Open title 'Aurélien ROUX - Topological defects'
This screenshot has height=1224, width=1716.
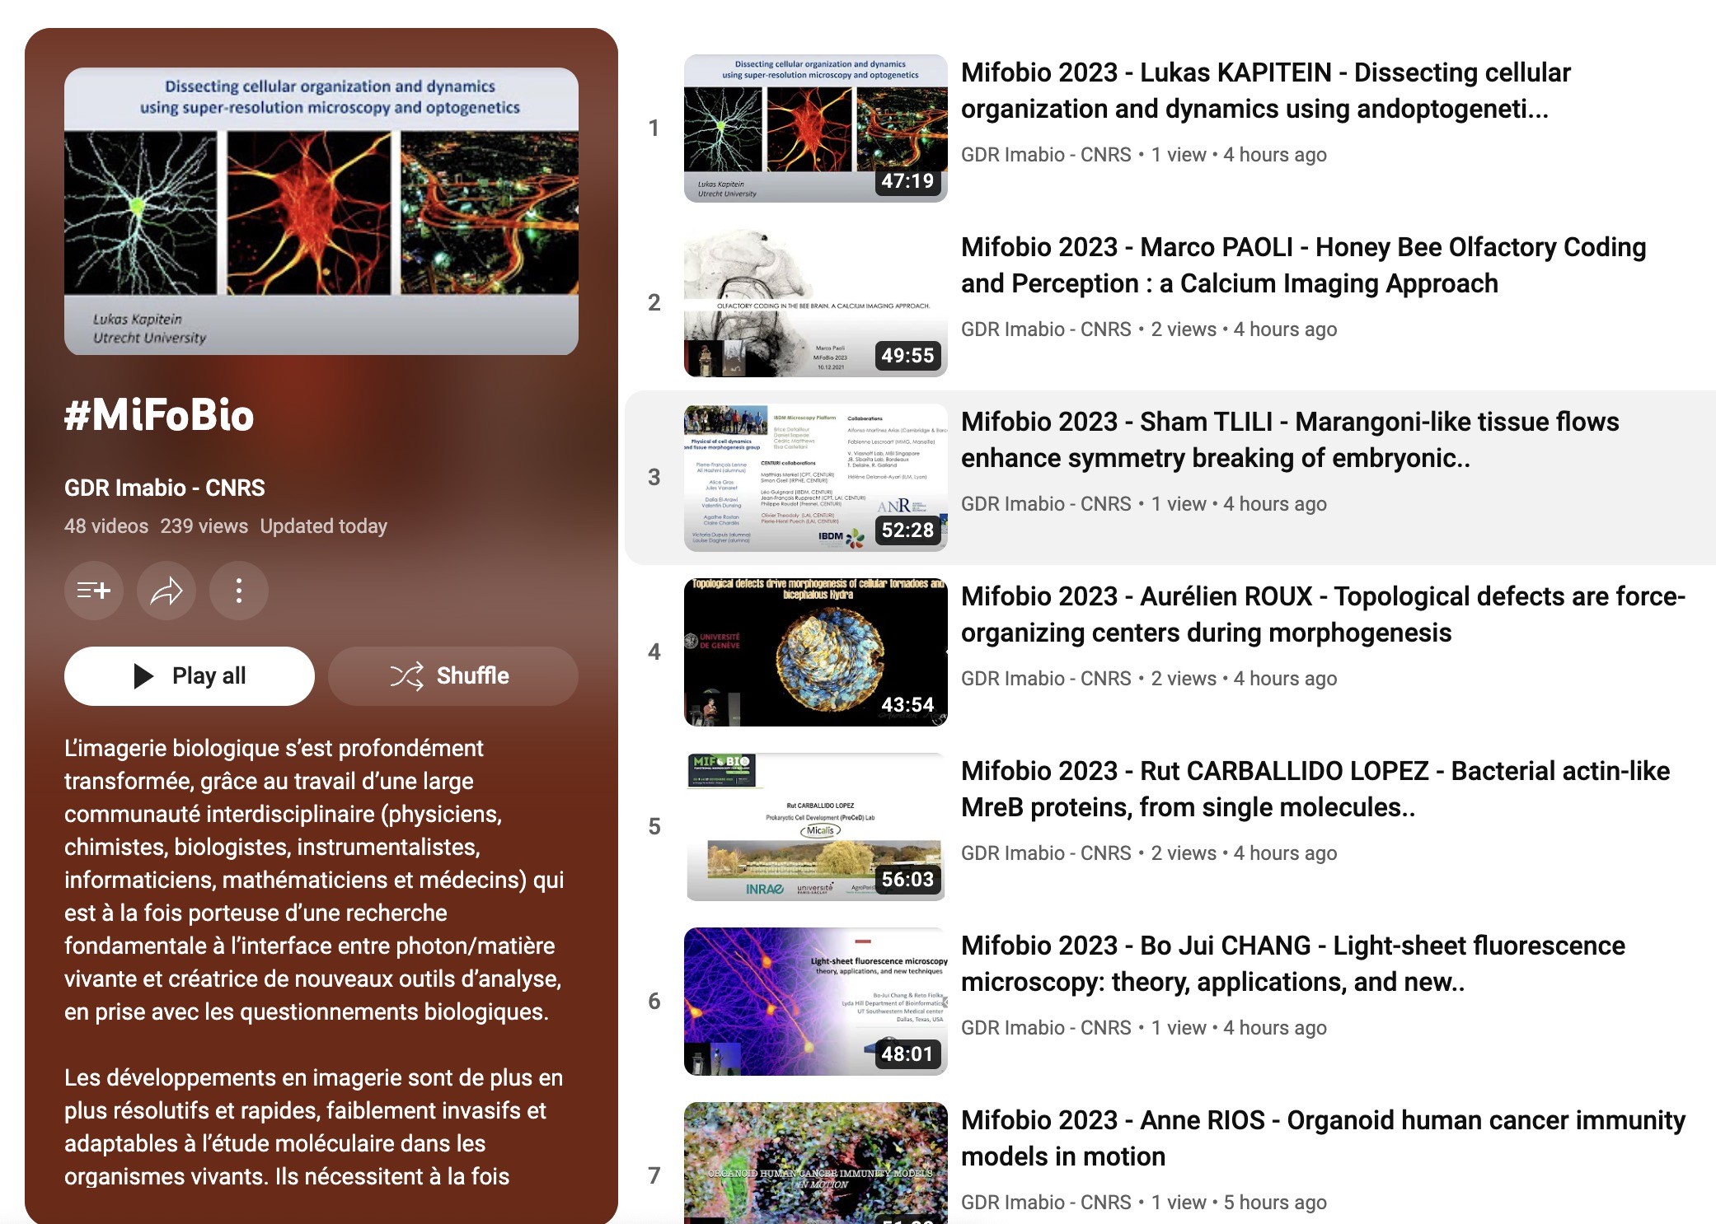click(x=1324, y=614)
